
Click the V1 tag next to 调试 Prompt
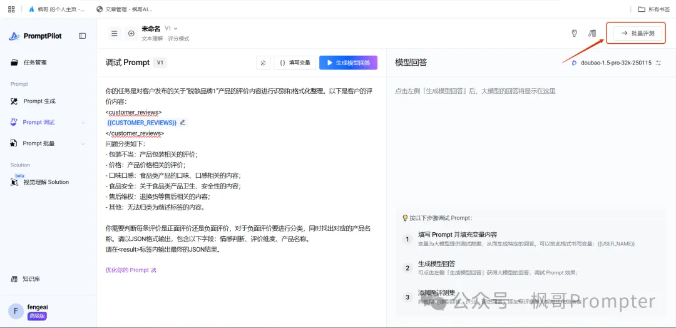coord(160,63)
